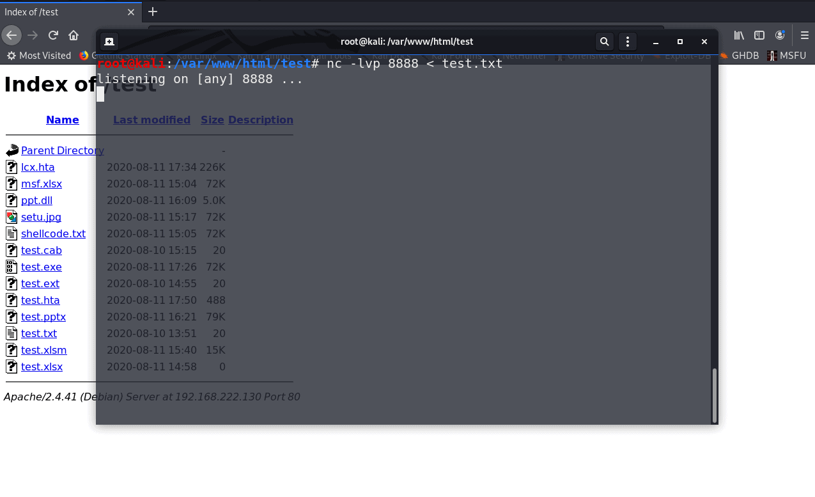Viewport: 815px width, 497px height.
Task: Click the unknown-file icon beside test.cab
Action: [x=12, y=250]
